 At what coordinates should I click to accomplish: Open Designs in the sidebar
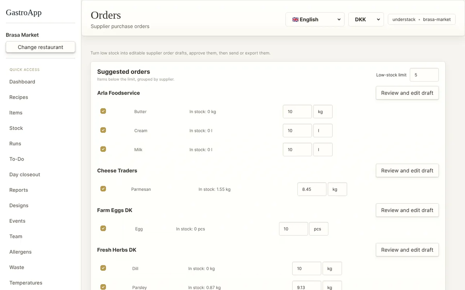(19, 206)
